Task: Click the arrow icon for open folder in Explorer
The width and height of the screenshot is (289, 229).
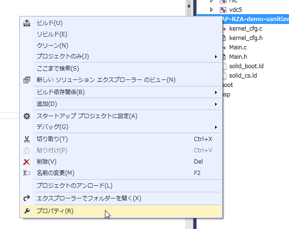Action: 27,198
